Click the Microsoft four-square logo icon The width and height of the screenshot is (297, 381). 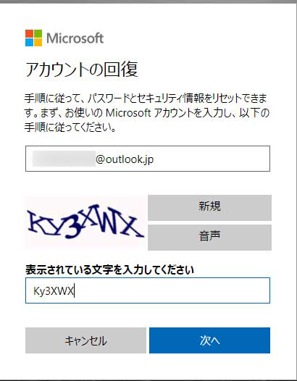[x=33, y=38]
